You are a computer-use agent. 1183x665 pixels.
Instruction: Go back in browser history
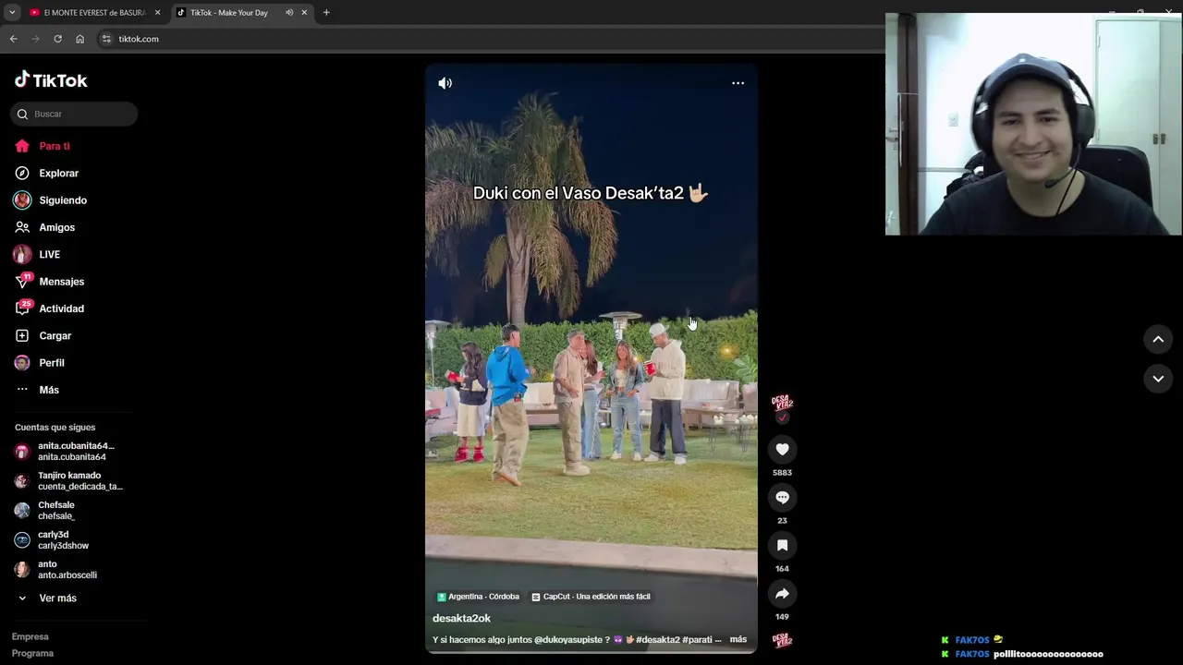13,39
